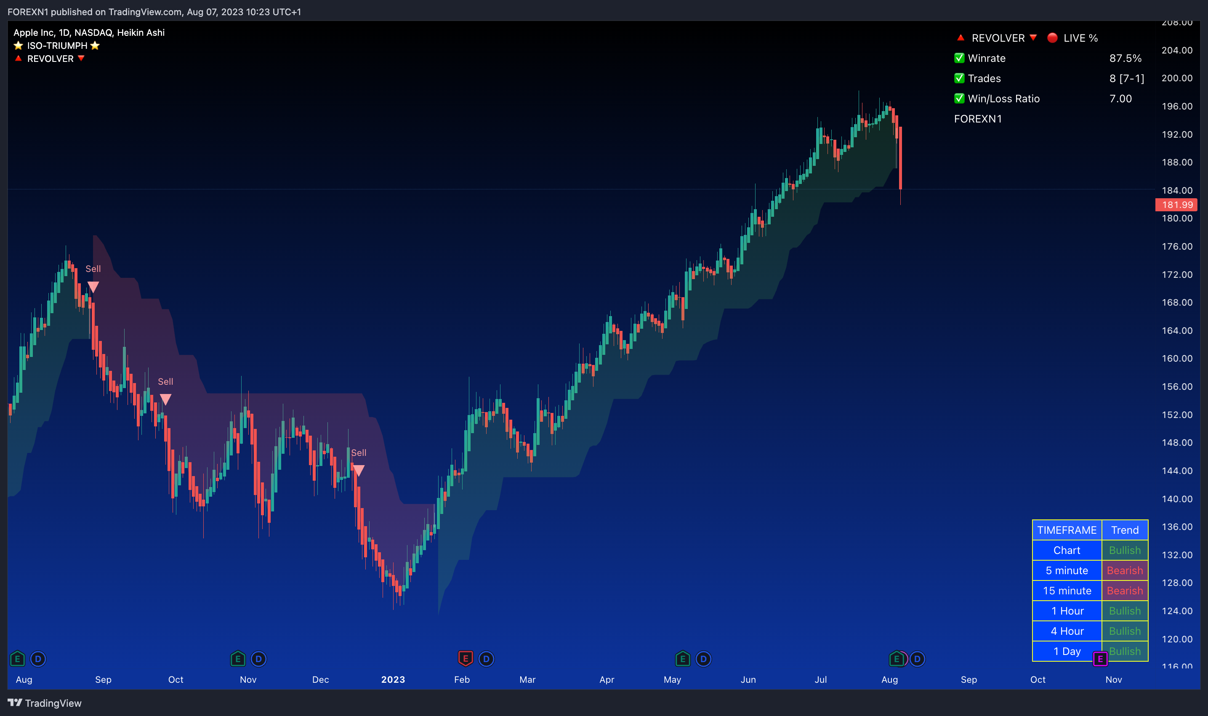
Task: Open the dividend D icon near May
Action: [703, 659]
